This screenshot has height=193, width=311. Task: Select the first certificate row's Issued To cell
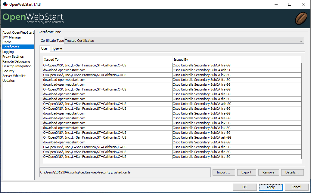click(107, 66)
